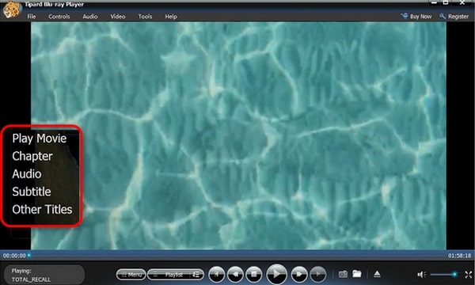This screenshot has width=475, height=285.
Task: Open the Tools menu
Action: tap(145, 17)
